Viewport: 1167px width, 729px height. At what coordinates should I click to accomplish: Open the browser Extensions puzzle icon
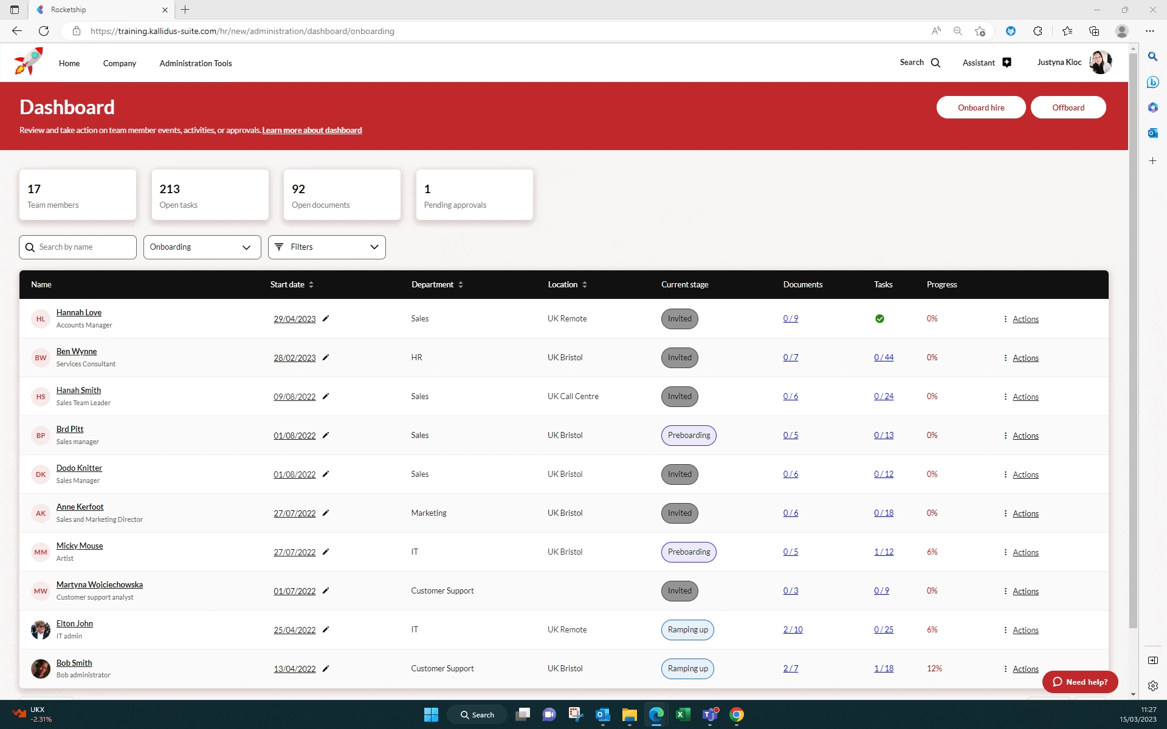[1038, 31]
